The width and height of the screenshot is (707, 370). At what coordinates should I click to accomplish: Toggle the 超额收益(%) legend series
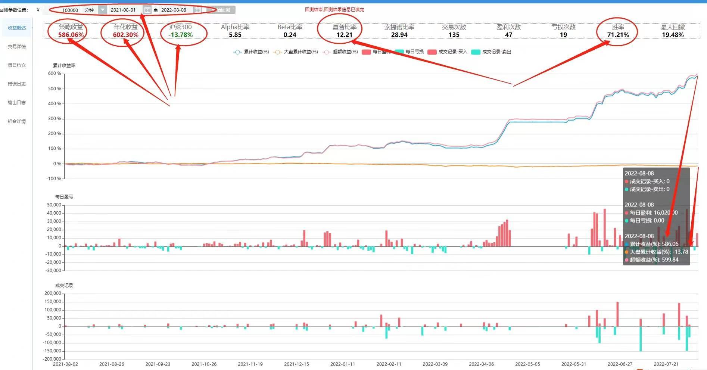[340, 52]
